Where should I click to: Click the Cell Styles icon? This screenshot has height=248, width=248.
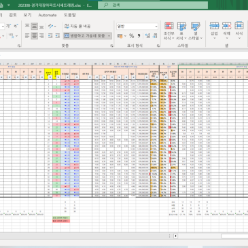point(196,31)
